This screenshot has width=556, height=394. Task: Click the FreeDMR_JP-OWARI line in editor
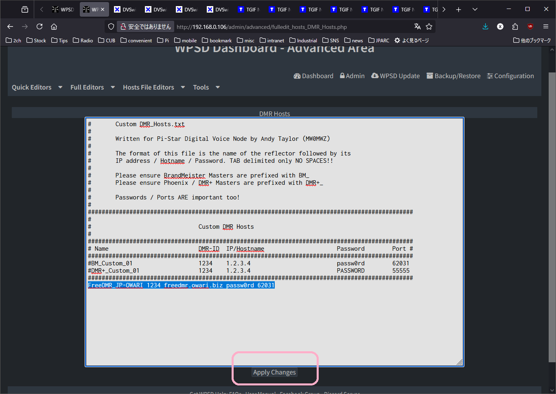click(x=181, y=285)
